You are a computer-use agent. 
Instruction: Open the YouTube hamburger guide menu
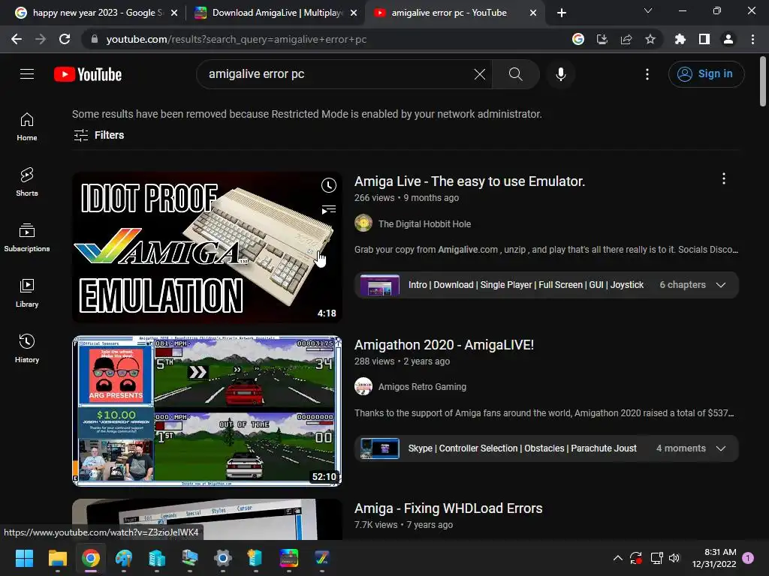tap(27, 74)
